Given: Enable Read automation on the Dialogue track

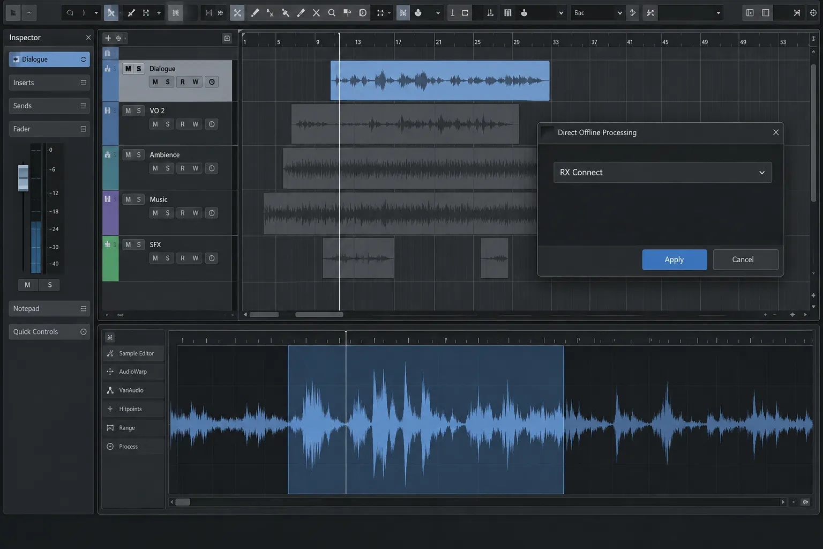Looking at the screenshot, I should tap(183, 82).
